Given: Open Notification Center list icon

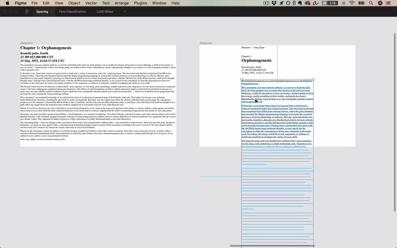Looking at the screenshot, I should click(388, 3).
